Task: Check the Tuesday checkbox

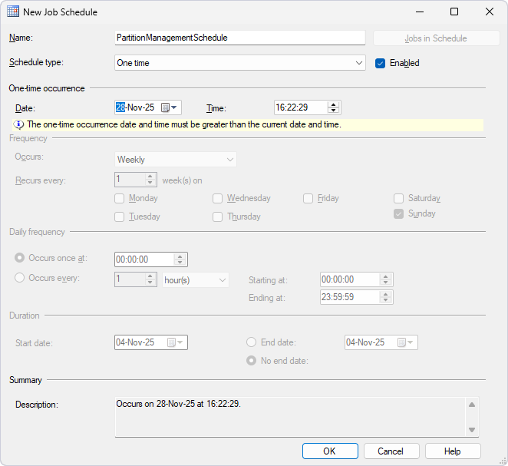Action: [x=119, y=216]
